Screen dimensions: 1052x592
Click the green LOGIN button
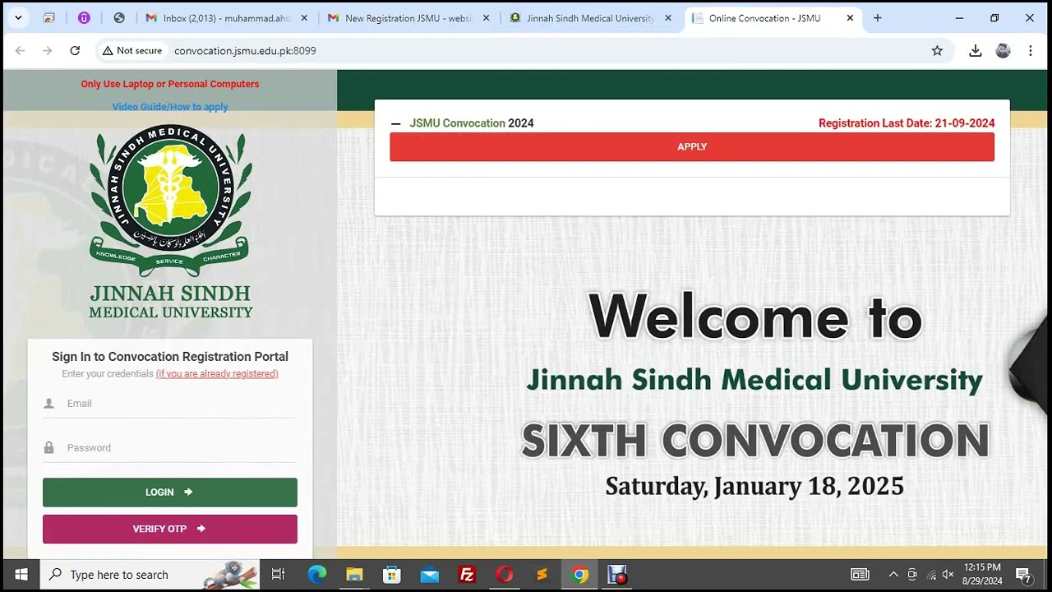[x=170, y=492]
